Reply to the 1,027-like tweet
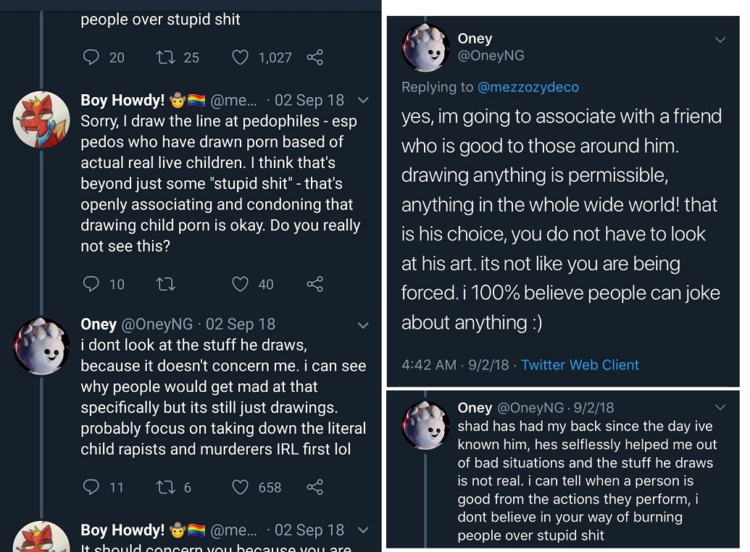This screenshot has height=552, width=750. 91,57
